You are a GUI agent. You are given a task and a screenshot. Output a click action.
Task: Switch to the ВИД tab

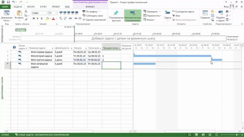click(67, 7)
